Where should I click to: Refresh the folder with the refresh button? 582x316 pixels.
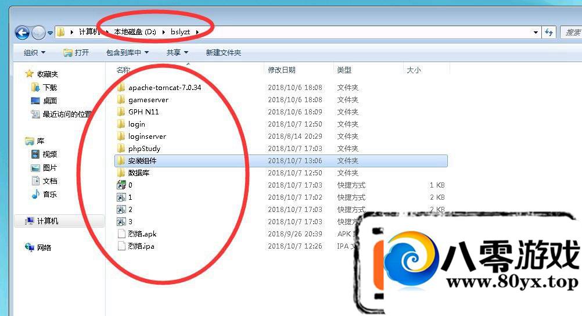coord(549,33)
